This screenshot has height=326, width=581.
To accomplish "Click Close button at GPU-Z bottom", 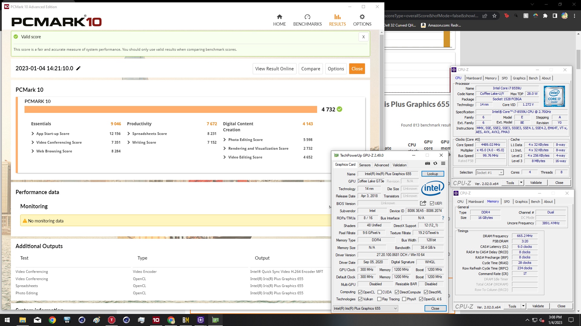I will (435, 308).
